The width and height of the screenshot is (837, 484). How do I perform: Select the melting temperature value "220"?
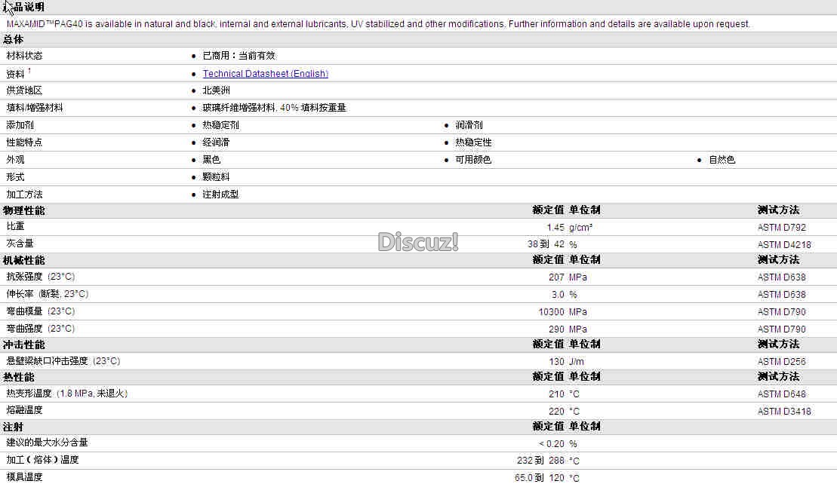(x=557, y=412)
